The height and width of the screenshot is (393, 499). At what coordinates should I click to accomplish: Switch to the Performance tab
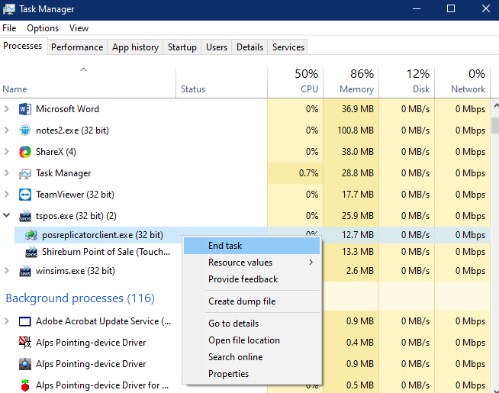[x=77, y=47]
